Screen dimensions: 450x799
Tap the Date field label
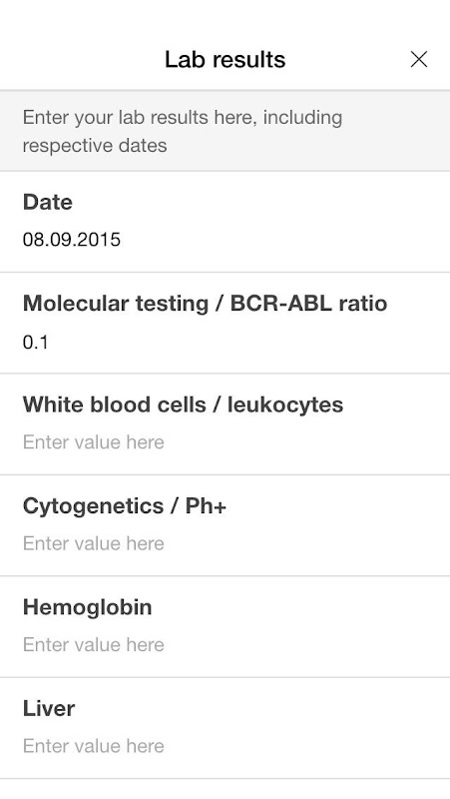click(48, 203)
